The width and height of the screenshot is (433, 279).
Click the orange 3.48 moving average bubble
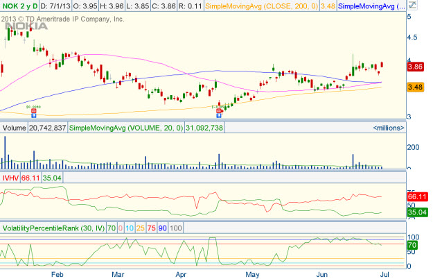pos(416,87)
